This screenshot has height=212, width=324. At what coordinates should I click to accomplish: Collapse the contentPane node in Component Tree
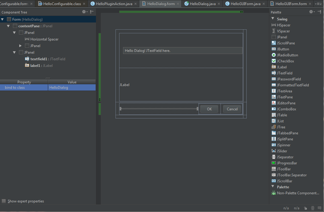tap(8, 26)
